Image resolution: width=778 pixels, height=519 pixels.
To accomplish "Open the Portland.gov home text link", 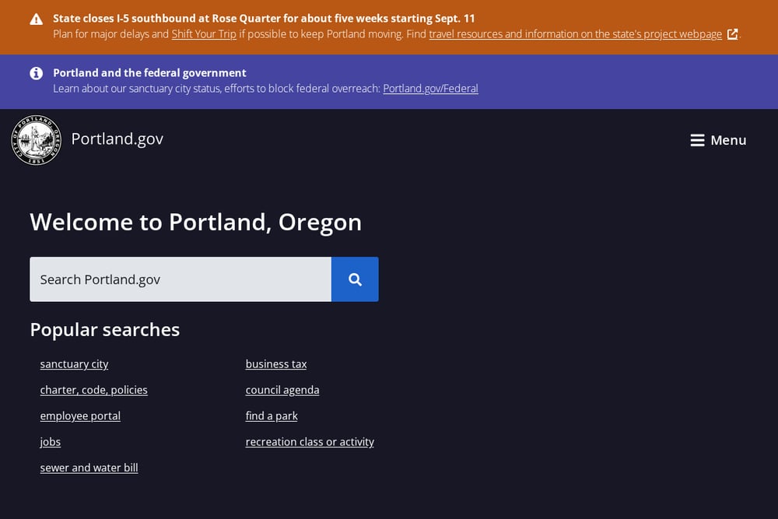I will 117,139.
